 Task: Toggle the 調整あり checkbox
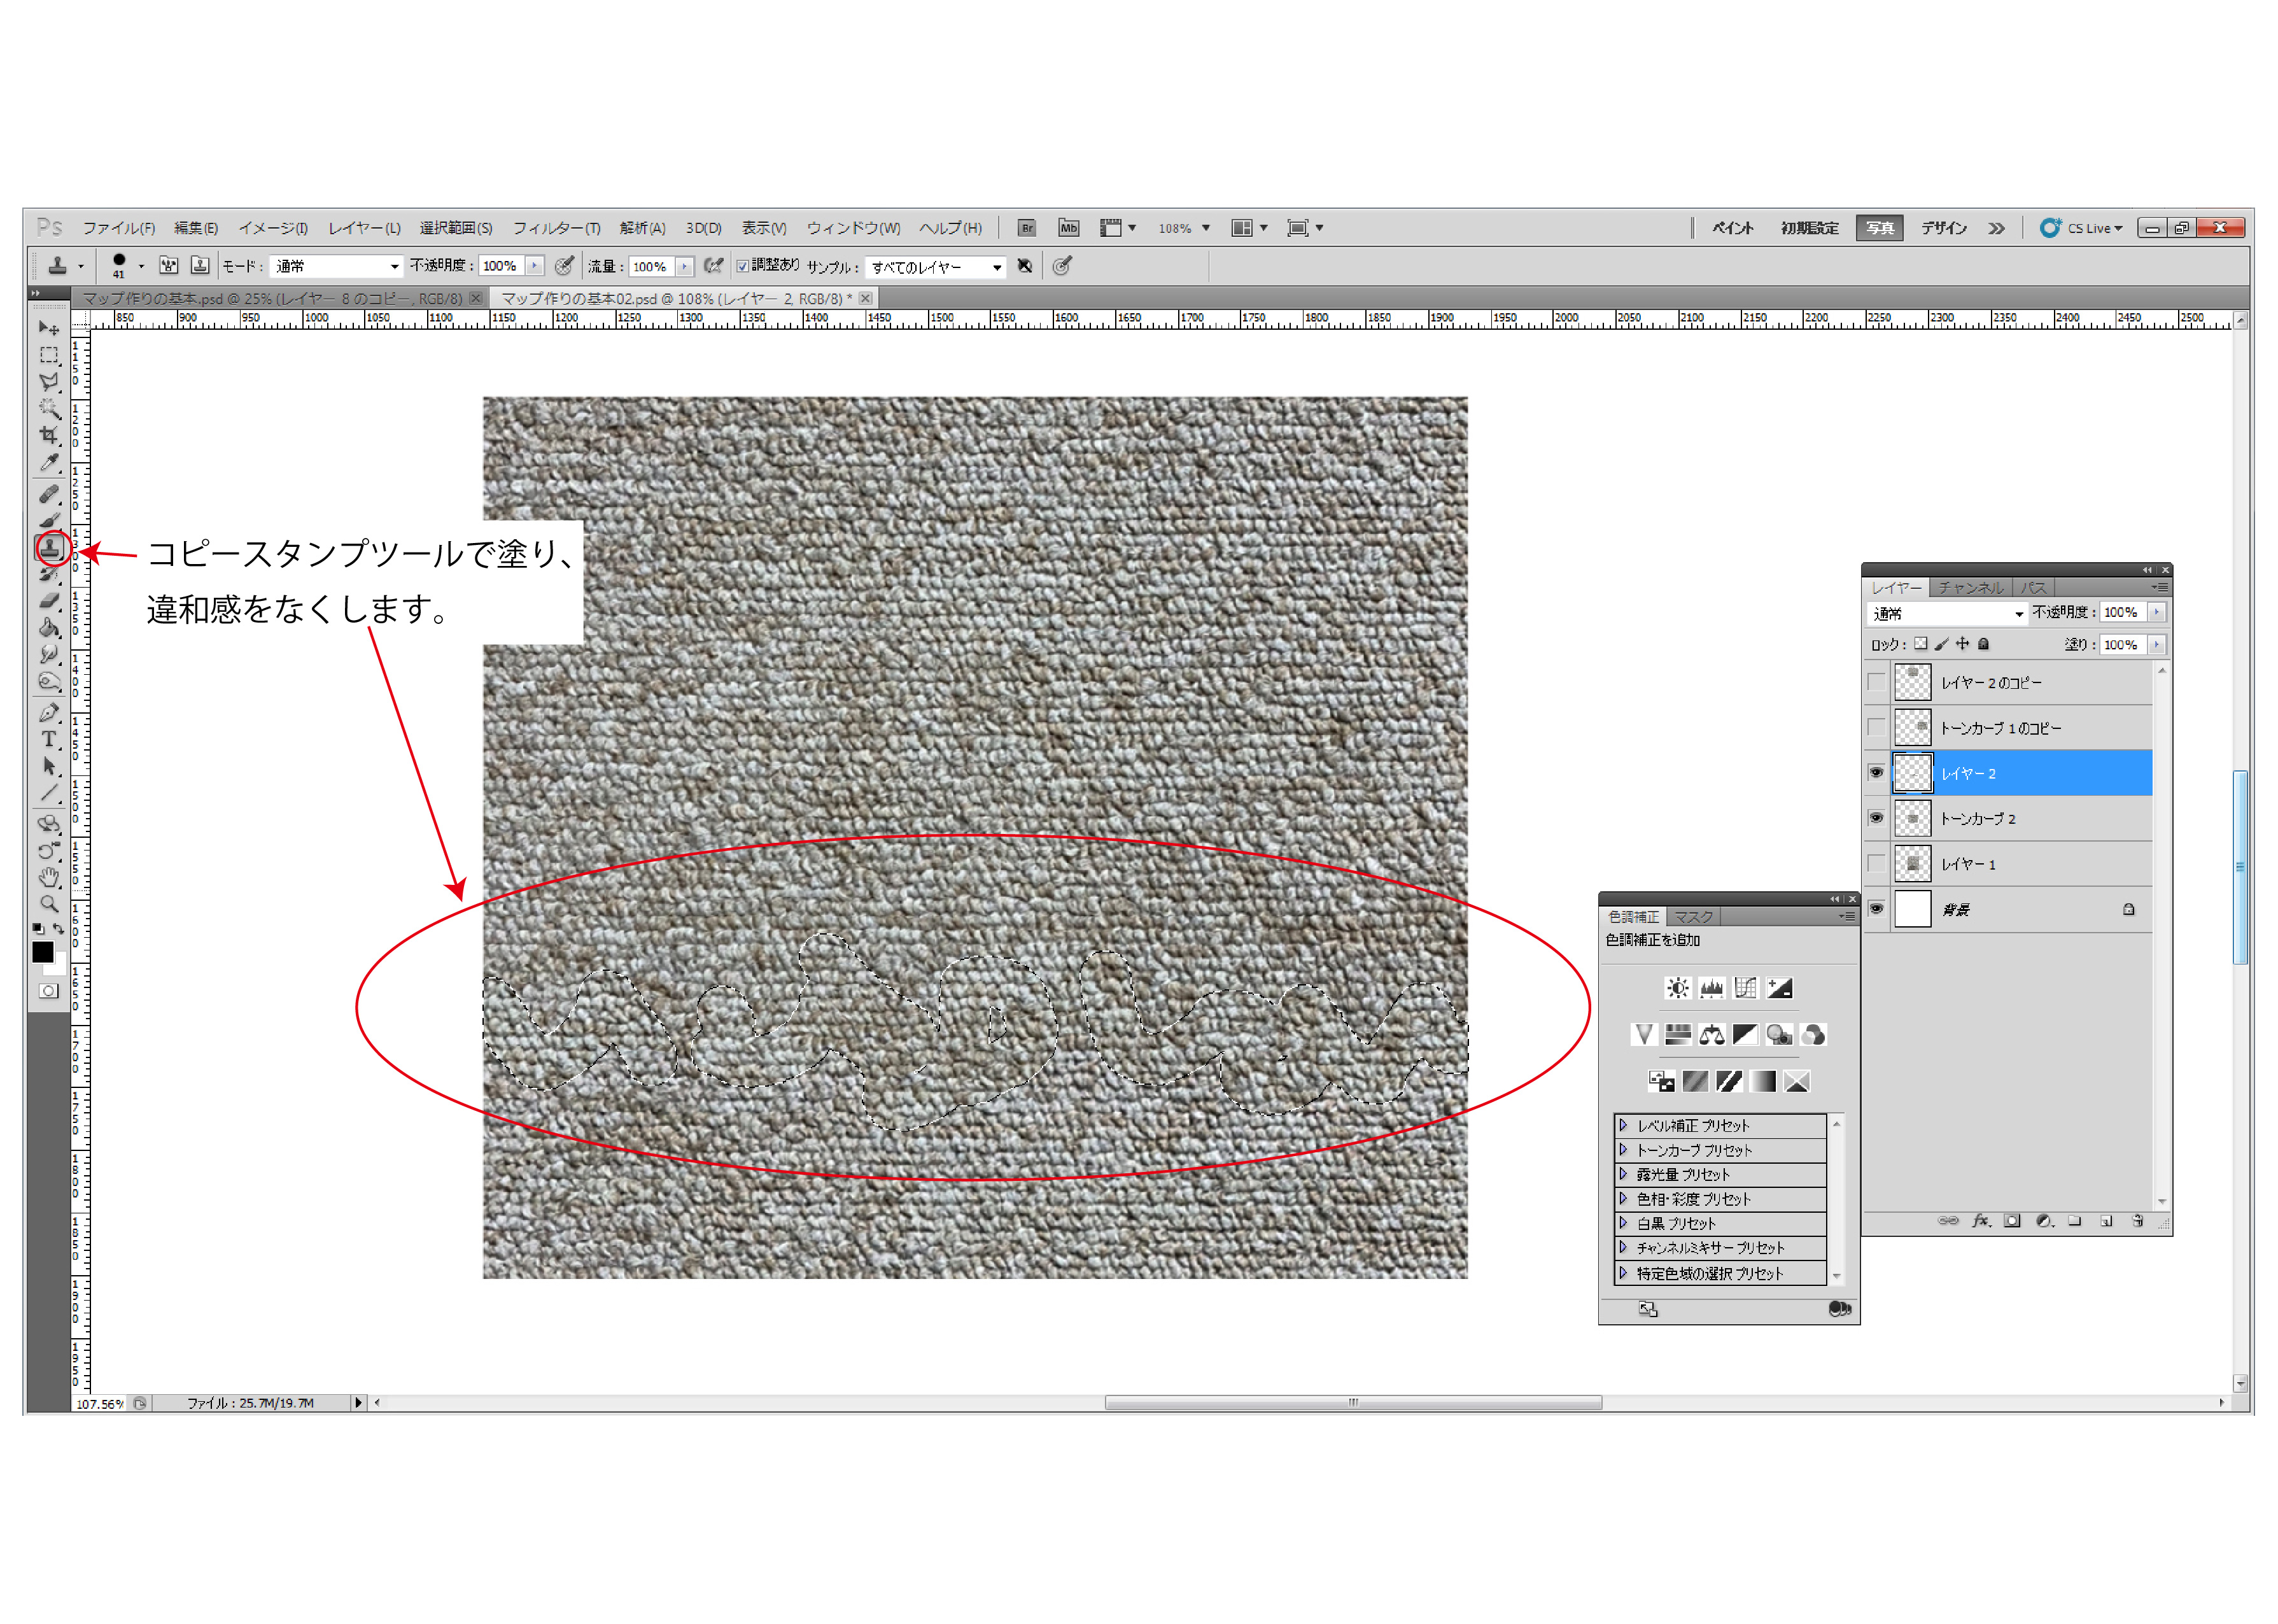point(743,265)
